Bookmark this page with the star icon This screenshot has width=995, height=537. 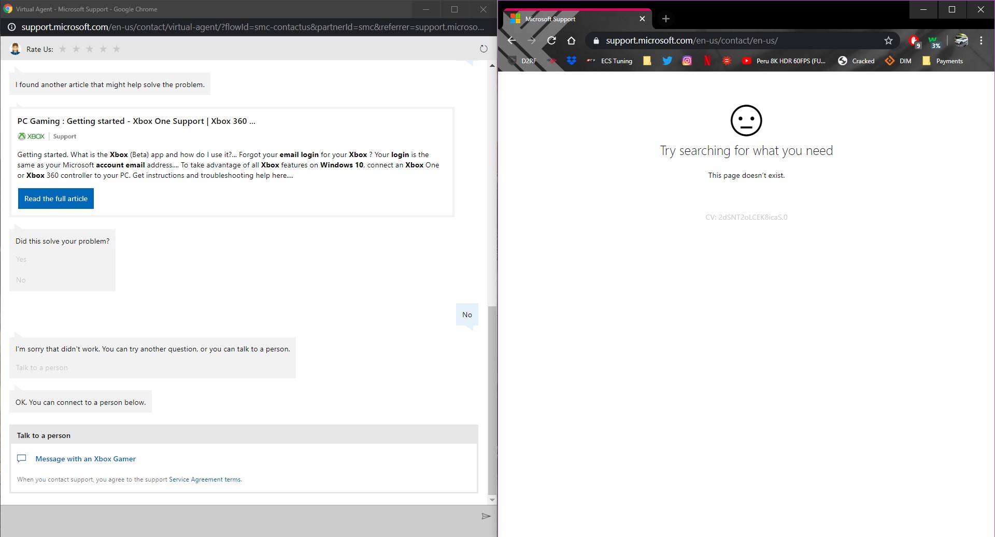click(889, 40)
